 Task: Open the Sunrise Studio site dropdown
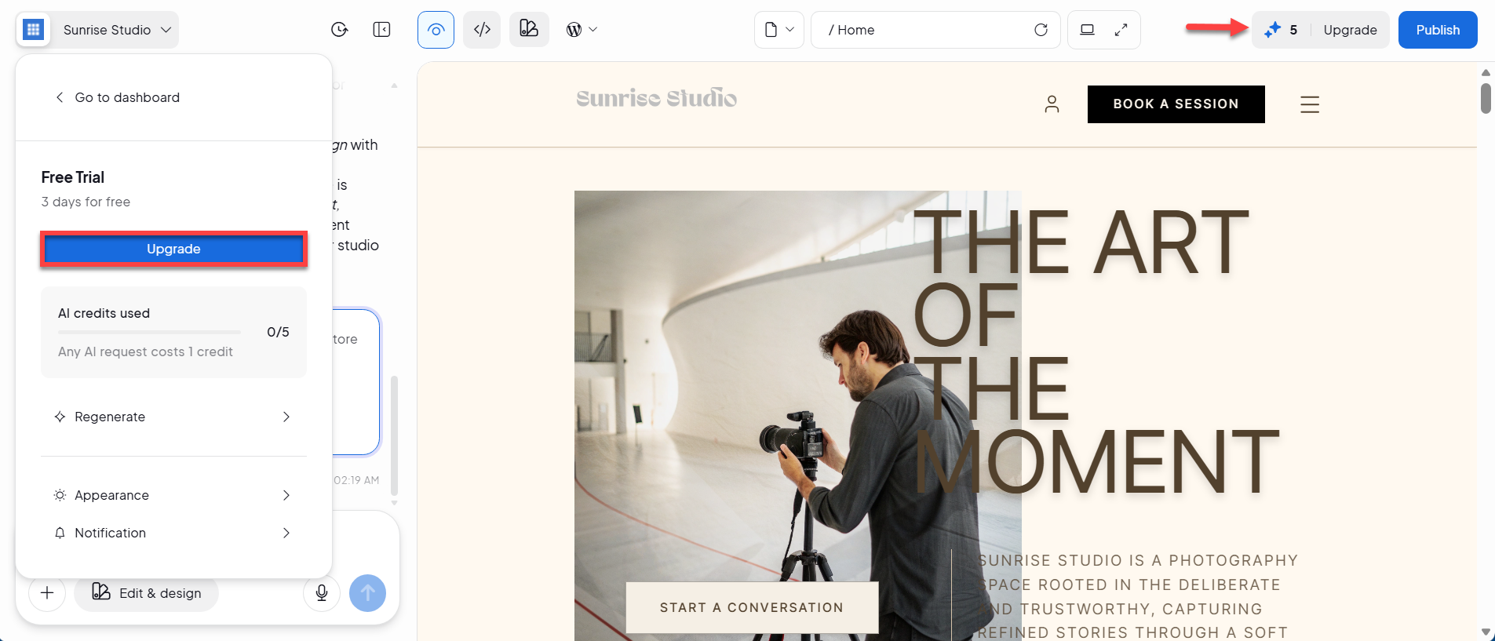tap(117, 30)
